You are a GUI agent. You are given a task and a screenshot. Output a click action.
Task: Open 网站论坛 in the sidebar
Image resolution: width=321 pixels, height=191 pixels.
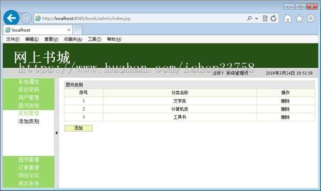pyautogui.click(x=29, y=176)
